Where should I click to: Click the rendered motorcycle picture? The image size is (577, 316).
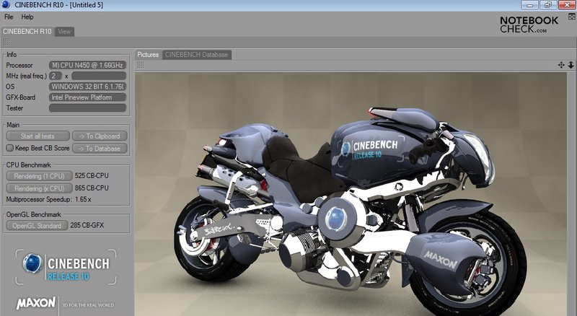tap(351, 194)
